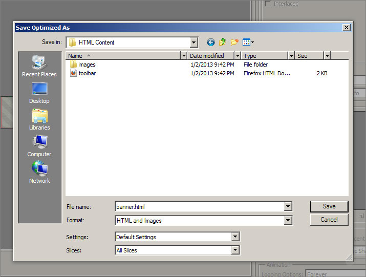Image resolution: width=366 pixels, height=277 pixels.
Task: Browse Network location
Action: pos(39,173)
